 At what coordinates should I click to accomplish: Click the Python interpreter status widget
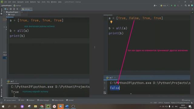180,103
